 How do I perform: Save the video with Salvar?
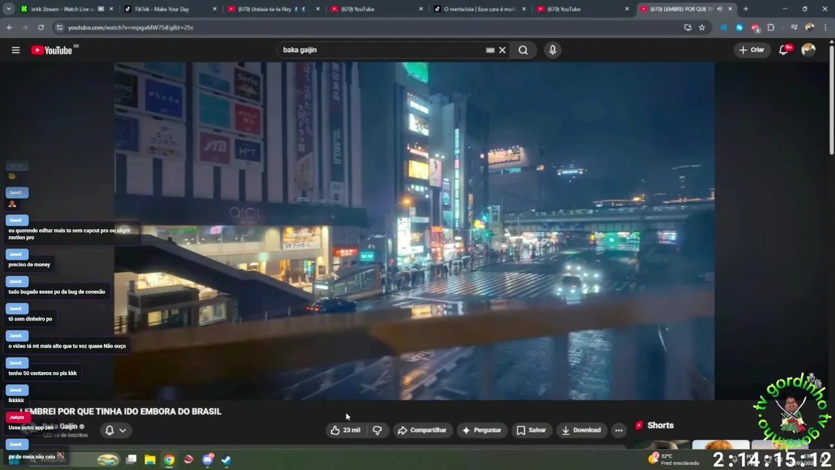pyautogui.click(x=531, y=430)
